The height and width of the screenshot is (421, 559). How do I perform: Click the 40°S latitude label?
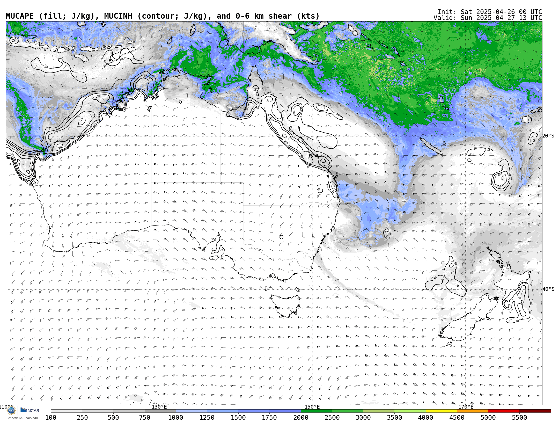(x=548, y=289)
